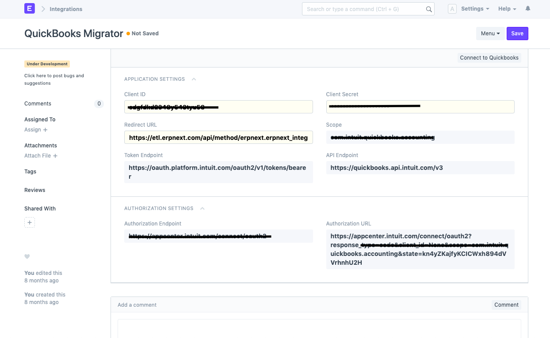Open the Menu dropdown
Image resolution: width=550 pixels, height=338 pixels.
pyautogui.click(x=490, y=34)
